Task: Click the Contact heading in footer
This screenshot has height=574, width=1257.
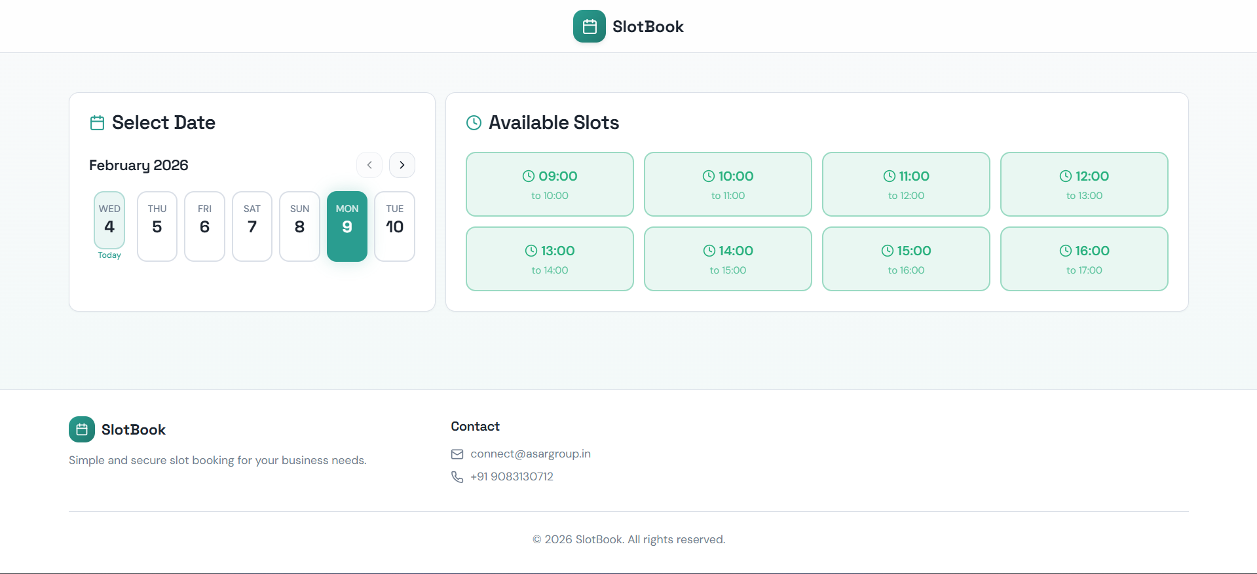Action: click(475, 427)
